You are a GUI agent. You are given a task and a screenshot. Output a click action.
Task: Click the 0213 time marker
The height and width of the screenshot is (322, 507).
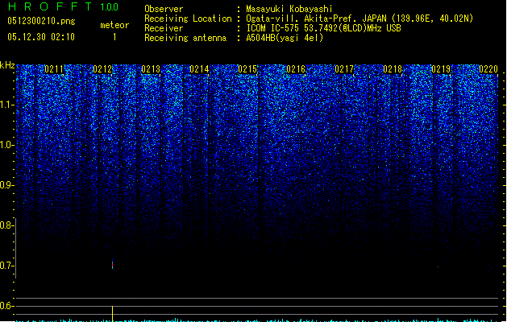(x=151, y=69)
